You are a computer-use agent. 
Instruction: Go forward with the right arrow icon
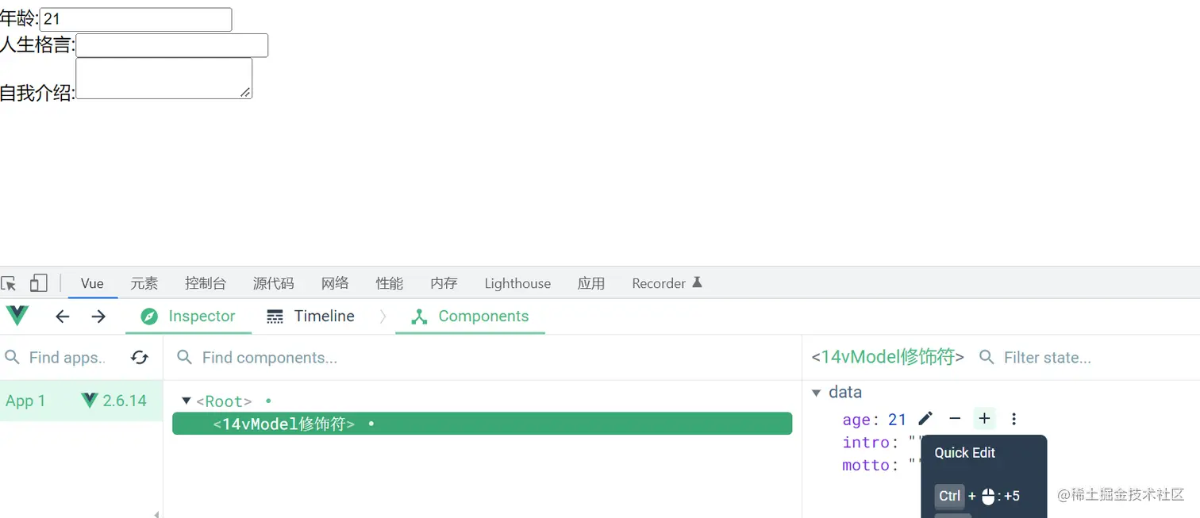[x=98, y=317]
